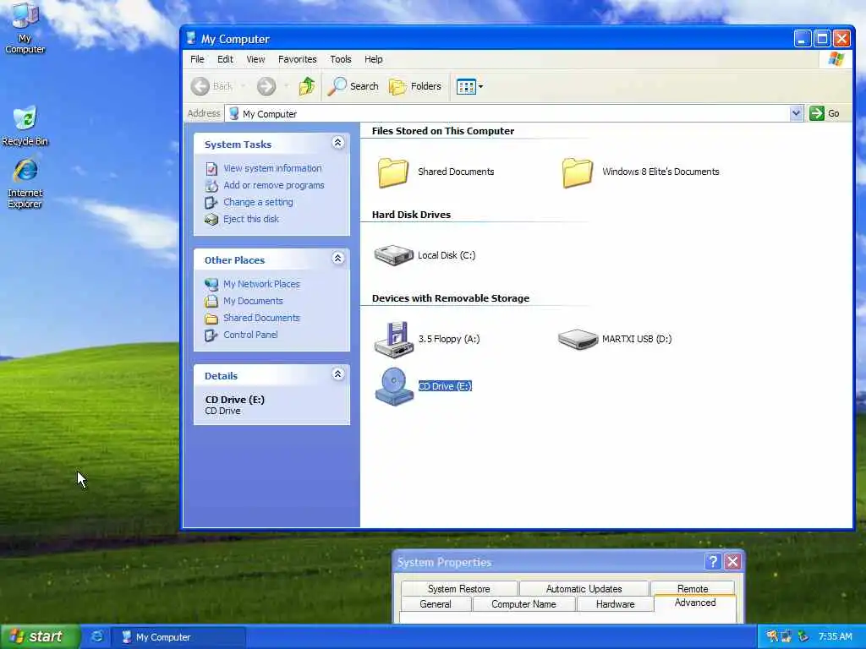The width and height of the screenshot is (866, 649).
Task: Click Add or remove programs link
Action: tap(274, 185)
